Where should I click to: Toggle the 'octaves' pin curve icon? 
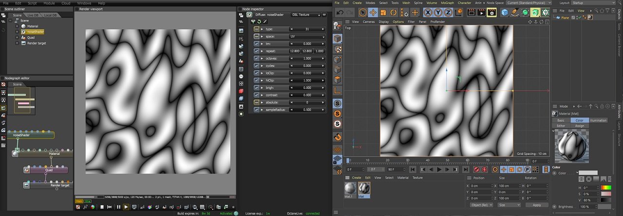tap(257, 58)
